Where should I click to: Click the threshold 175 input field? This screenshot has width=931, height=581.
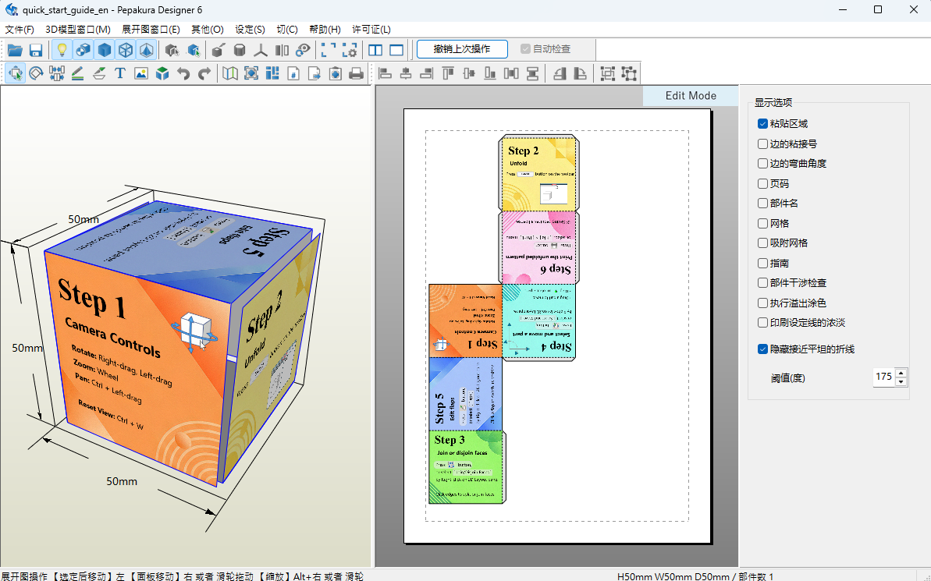(884, 377)
